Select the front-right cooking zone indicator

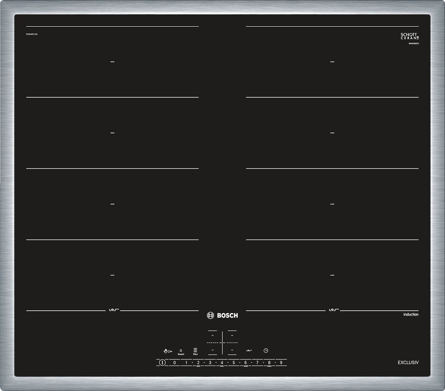(232, 350)
